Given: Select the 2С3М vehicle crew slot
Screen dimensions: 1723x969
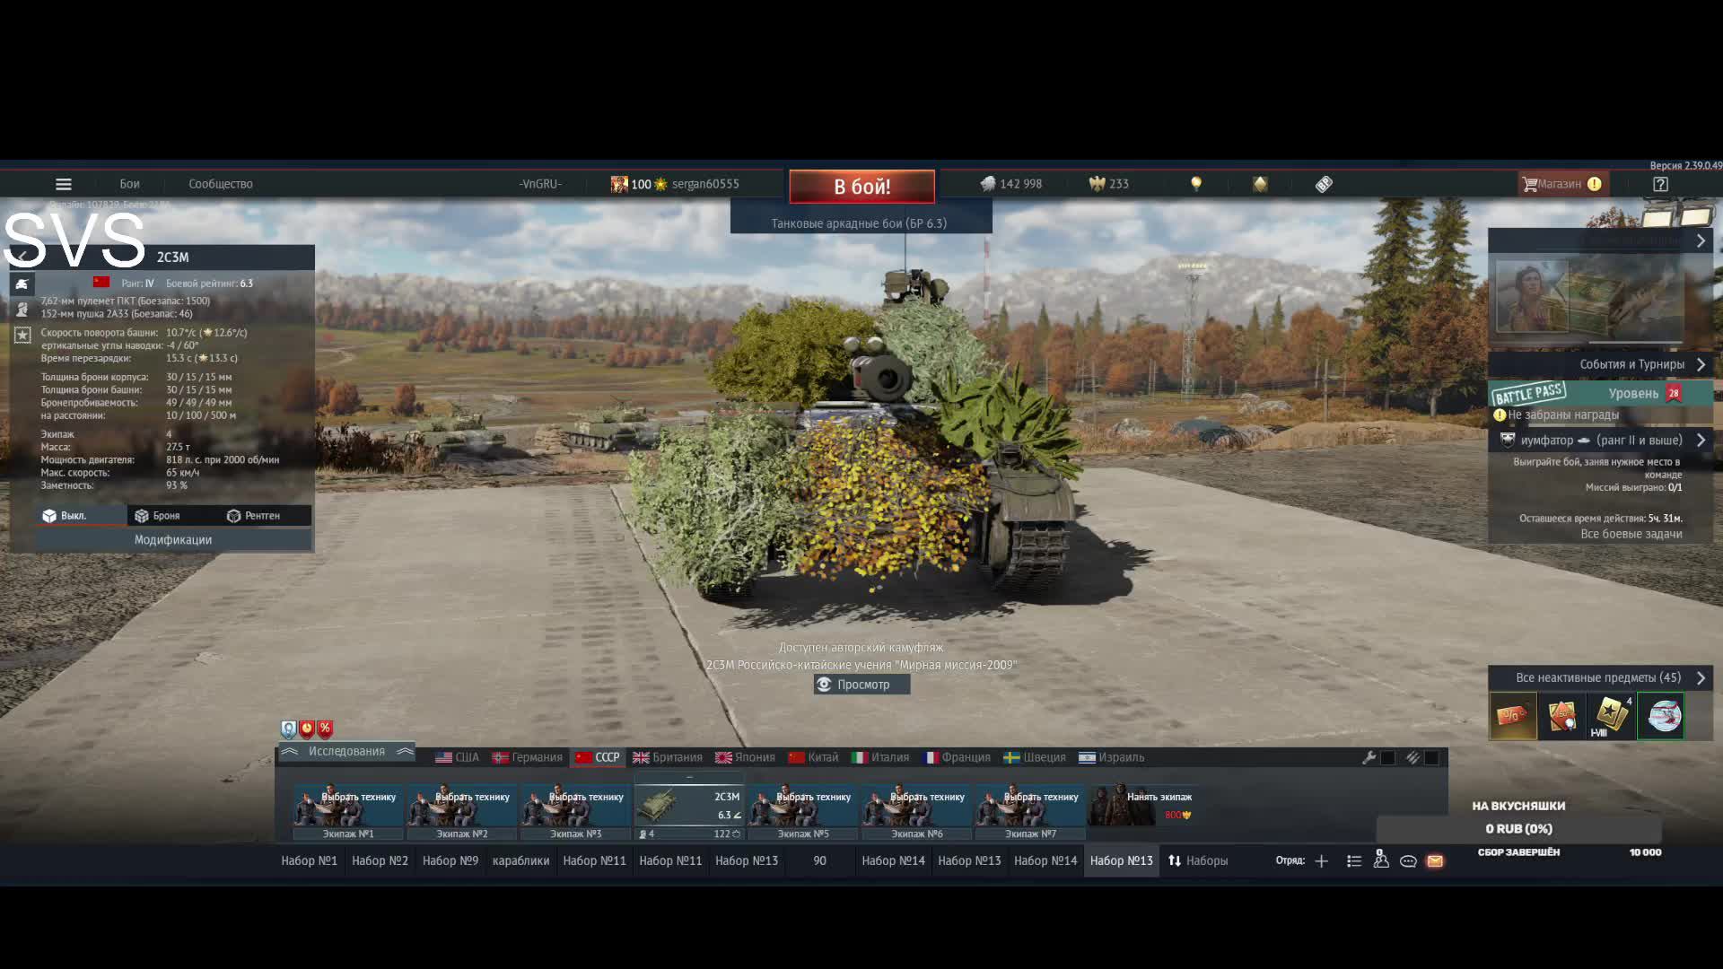Looking at the screenshot, I should (x=689, y=807).
